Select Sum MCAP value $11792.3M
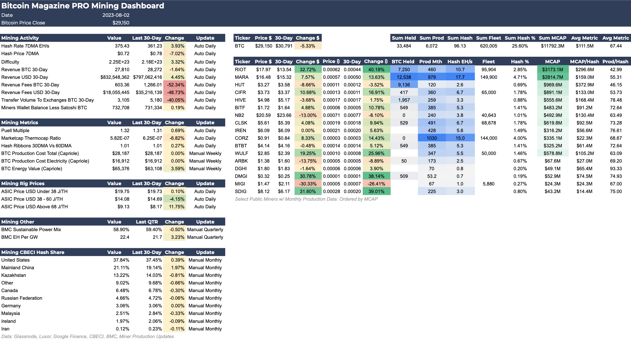Viewport: 631px width, 342px height. 553,46
